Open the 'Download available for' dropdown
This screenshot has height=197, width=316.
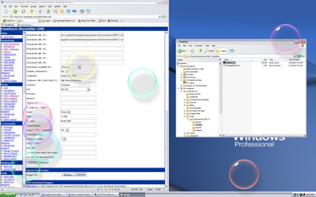pyautogui.click(x=79, y=67)
